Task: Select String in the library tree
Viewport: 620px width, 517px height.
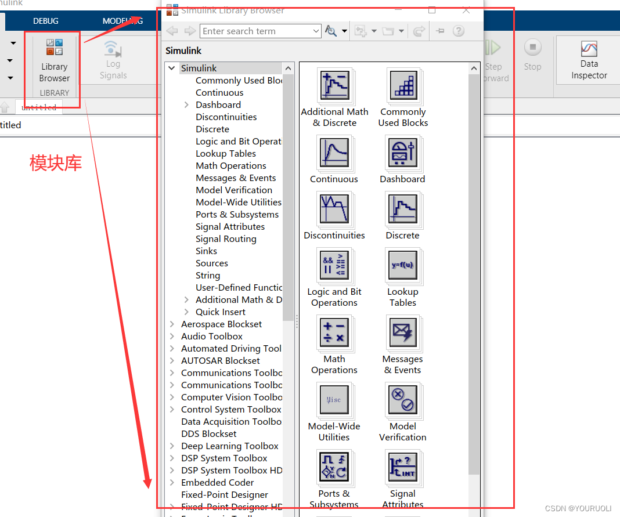Action: pyautogui.click(x=208, y=276)
